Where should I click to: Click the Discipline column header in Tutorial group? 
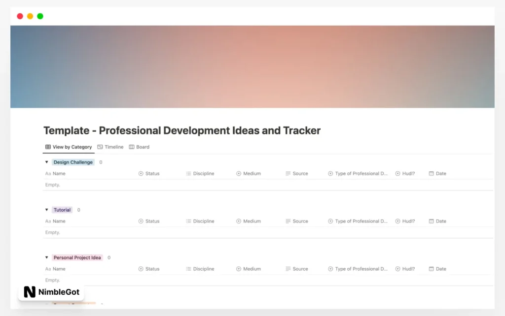coord(200,221)
